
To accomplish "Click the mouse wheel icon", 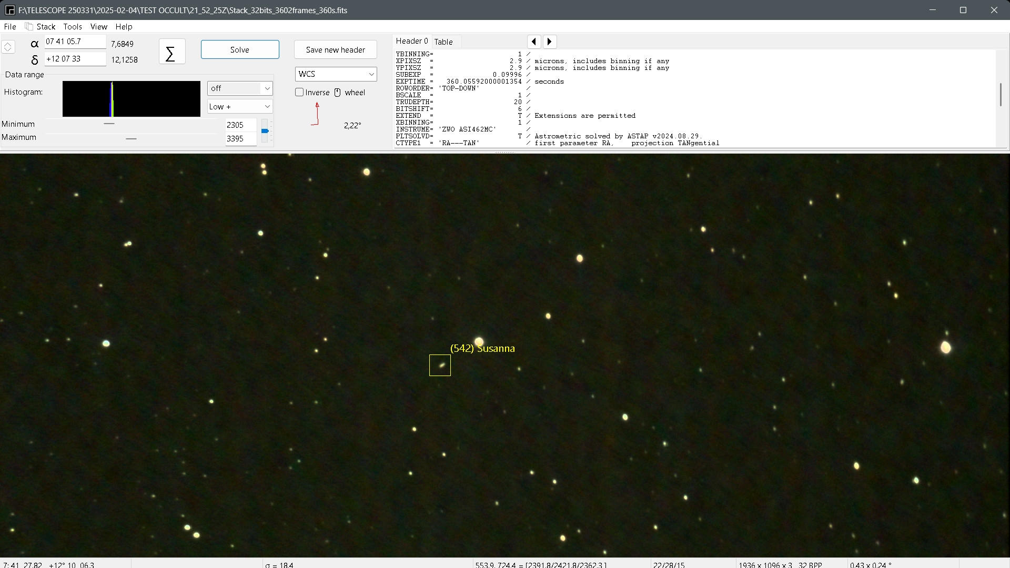I will 338,93.
